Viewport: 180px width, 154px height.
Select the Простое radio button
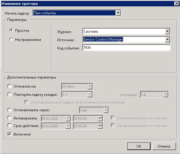pyautogui.click(x=11, y=30)
